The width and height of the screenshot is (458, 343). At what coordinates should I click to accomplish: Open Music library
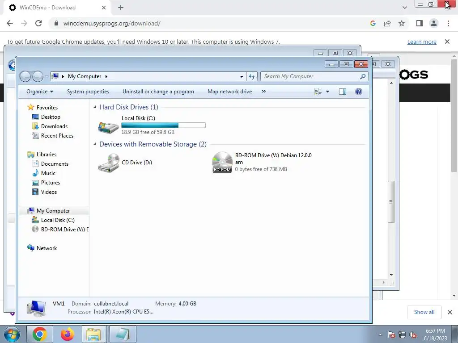[48, 173]
